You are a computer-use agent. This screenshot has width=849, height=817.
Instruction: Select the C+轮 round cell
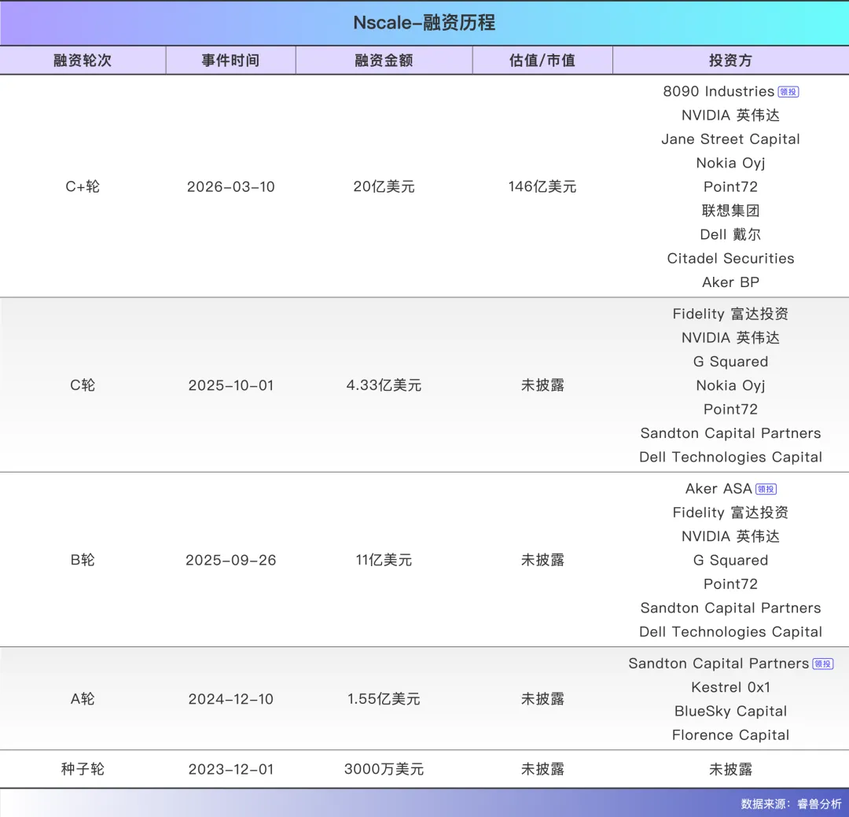coord(83,186)
